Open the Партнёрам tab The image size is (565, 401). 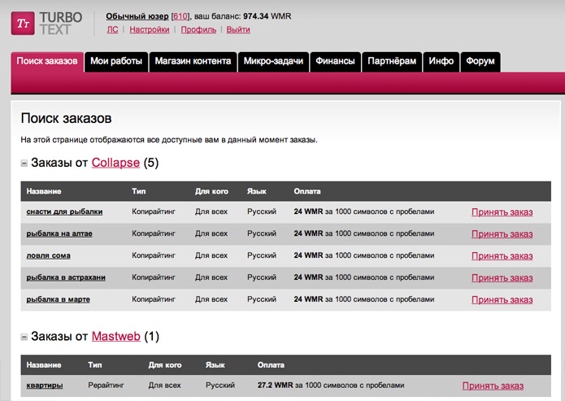[392, 61]
